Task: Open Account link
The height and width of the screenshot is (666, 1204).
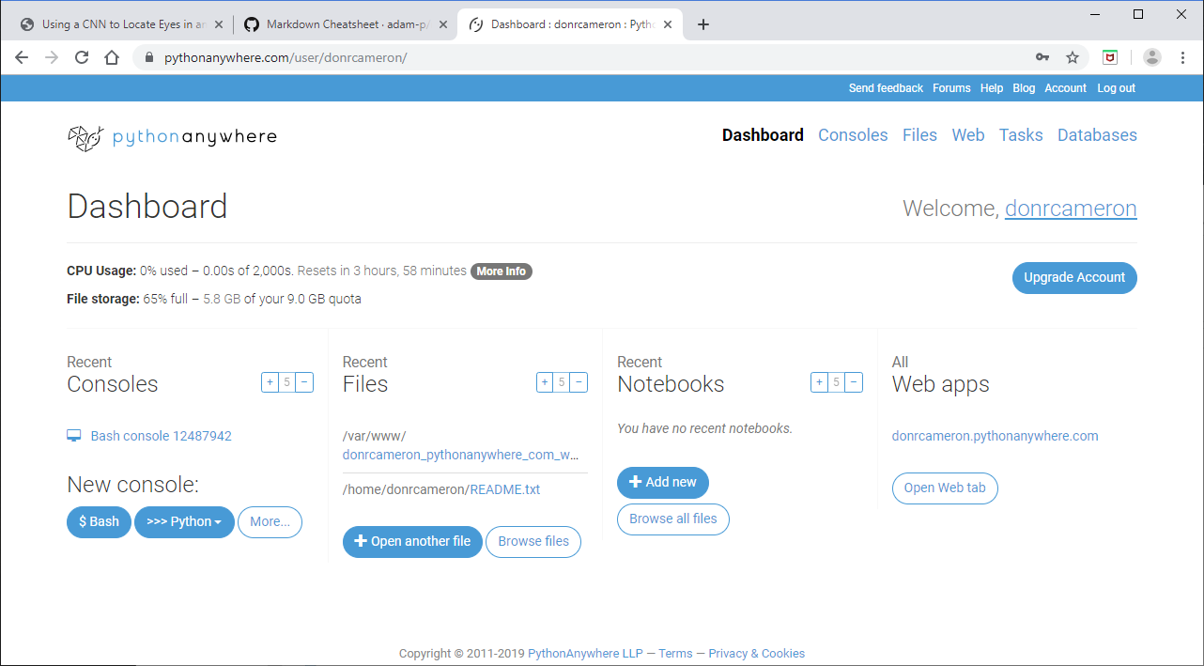Action: (x=1066, y=88)
